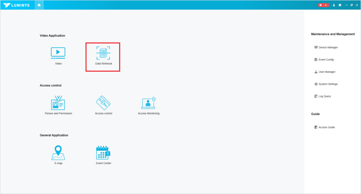The width and height of the screenshot is (361, 194).
Task: Click the user account icon in title bar
Action: click(334, 5)
